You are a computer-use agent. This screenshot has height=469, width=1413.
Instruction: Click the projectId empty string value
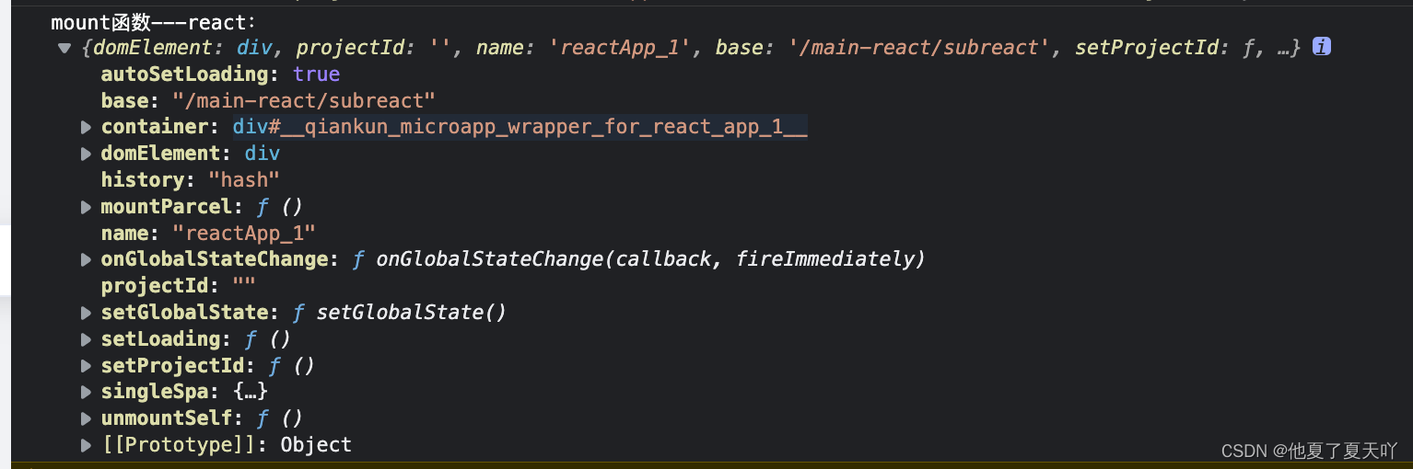click(244, 286)
